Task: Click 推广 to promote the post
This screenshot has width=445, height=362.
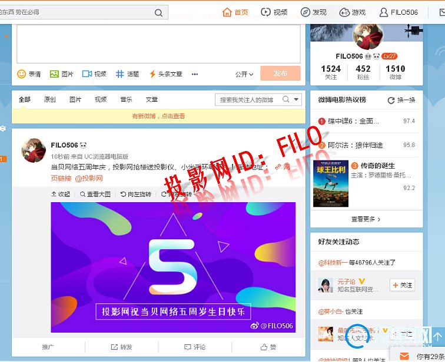Action: tap(48, 347)
